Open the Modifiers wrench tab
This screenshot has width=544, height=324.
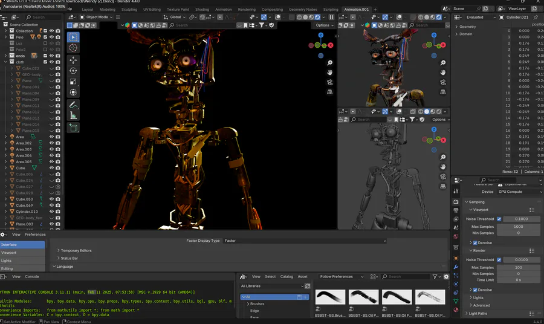tap(456, 267)
